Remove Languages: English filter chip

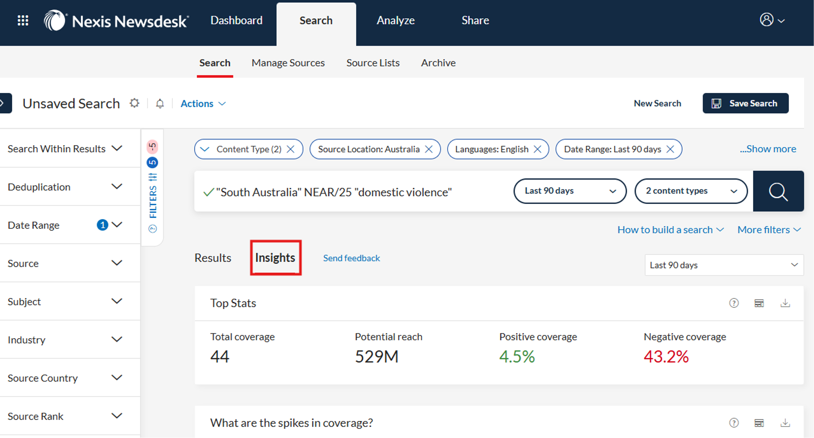click(537, 149)
